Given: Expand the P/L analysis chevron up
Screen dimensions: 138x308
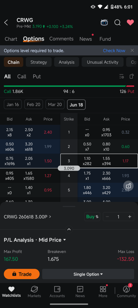Looking at the screenshot, I should 69,229.
